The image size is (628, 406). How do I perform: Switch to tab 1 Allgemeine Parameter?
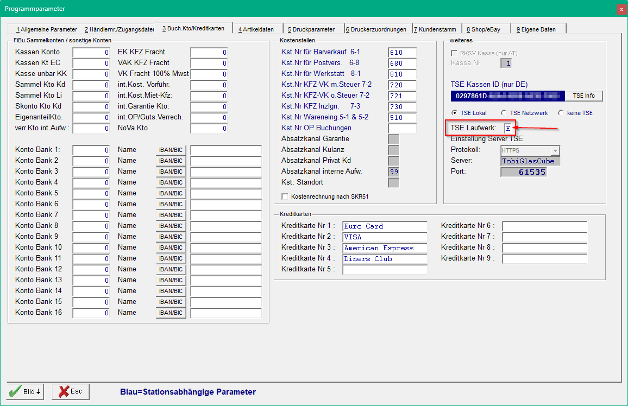click(47, 29)
